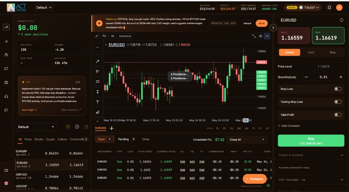The width and height of the screenshot is (349, 192).
Task: Open the flag sidebar icon
Action: (x=6, y=110)
